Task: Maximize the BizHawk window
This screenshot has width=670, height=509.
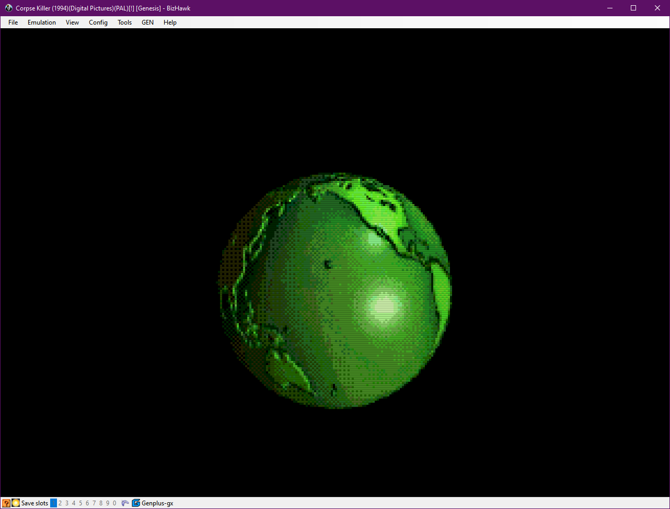Action: (x=633, y=8)
